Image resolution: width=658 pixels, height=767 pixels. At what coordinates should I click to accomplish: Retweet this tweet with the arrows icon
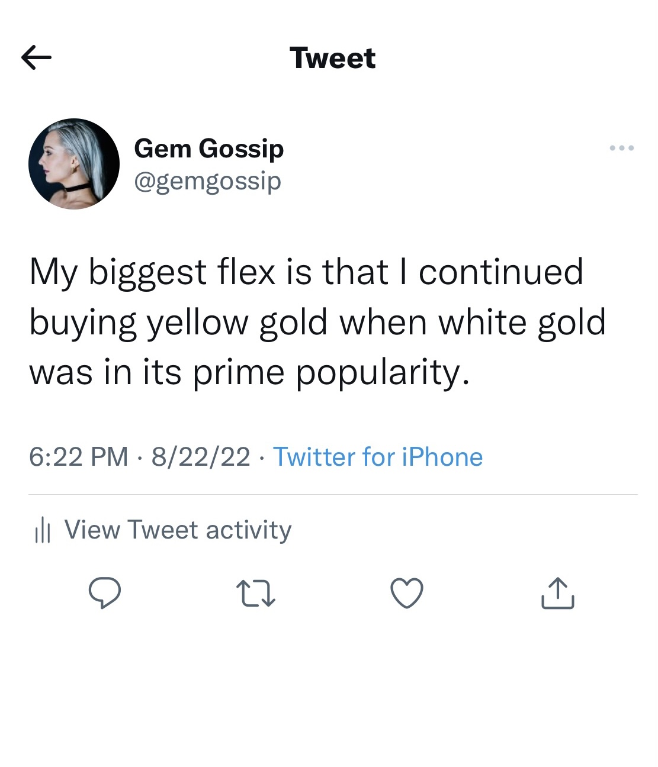click(256, 594)
